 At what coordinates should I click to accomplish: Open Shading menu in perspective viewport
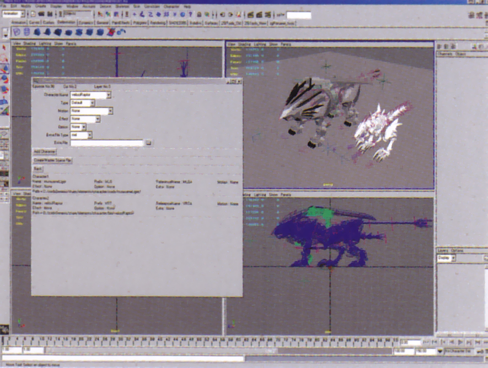[x=244, y=45]
